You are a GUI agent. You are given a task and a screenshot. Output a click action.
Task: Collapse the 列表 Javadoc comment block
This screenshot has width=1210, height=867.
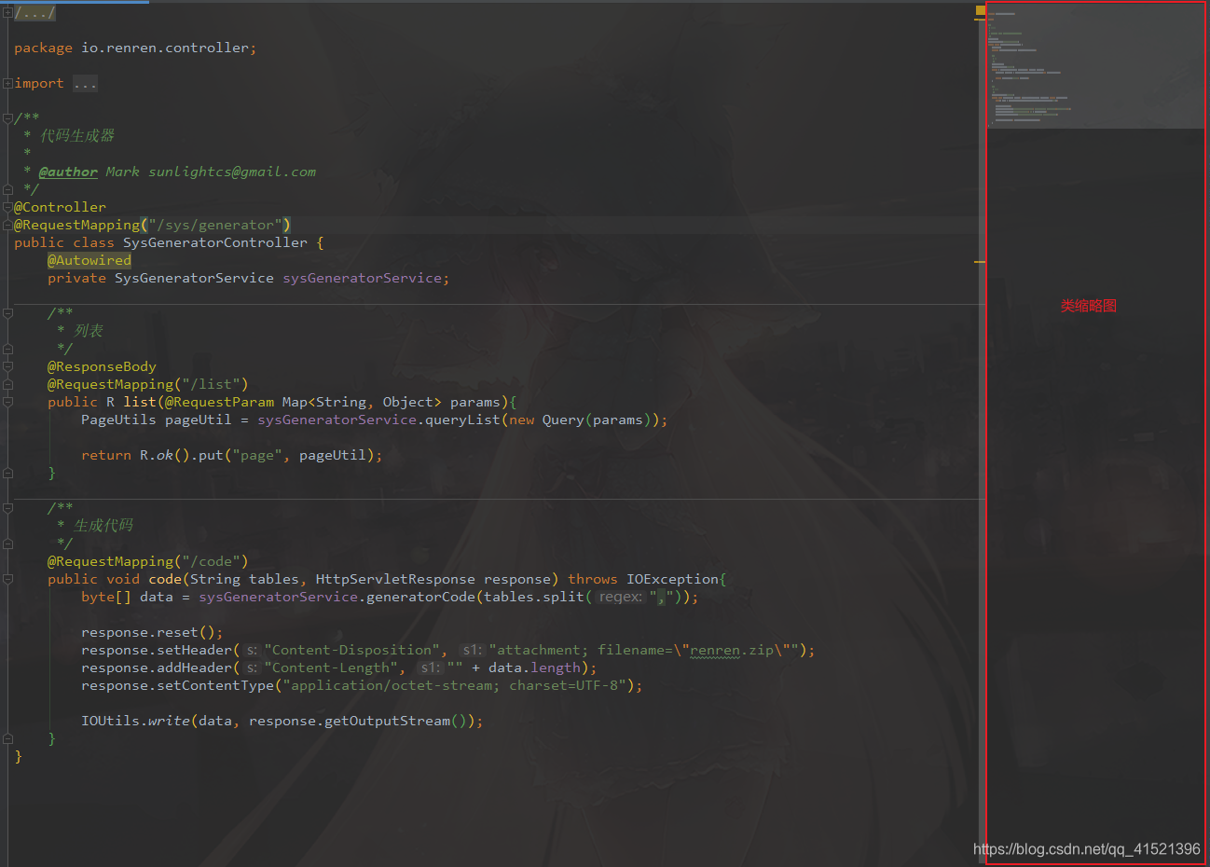click(x=7, y=313)
